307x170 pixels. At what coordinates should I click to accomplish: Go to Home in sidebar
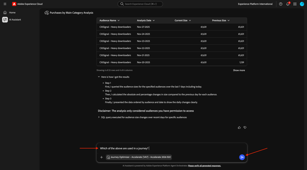[x=12, y=13]
